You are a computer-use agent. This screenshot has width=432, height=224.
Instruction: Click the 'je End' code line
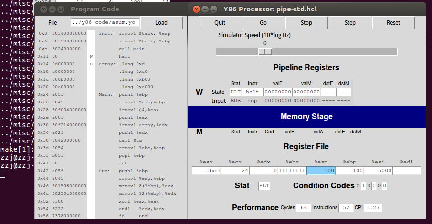(133, 216)
